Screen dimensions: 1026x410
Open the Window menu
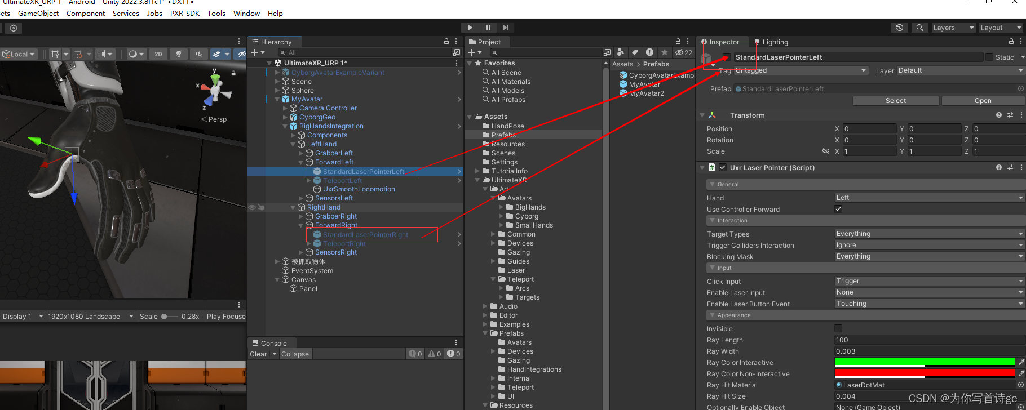(246, 14)
